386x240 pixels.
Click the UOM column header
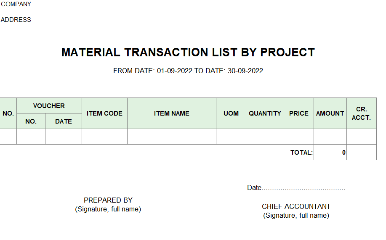click(231, 113)
